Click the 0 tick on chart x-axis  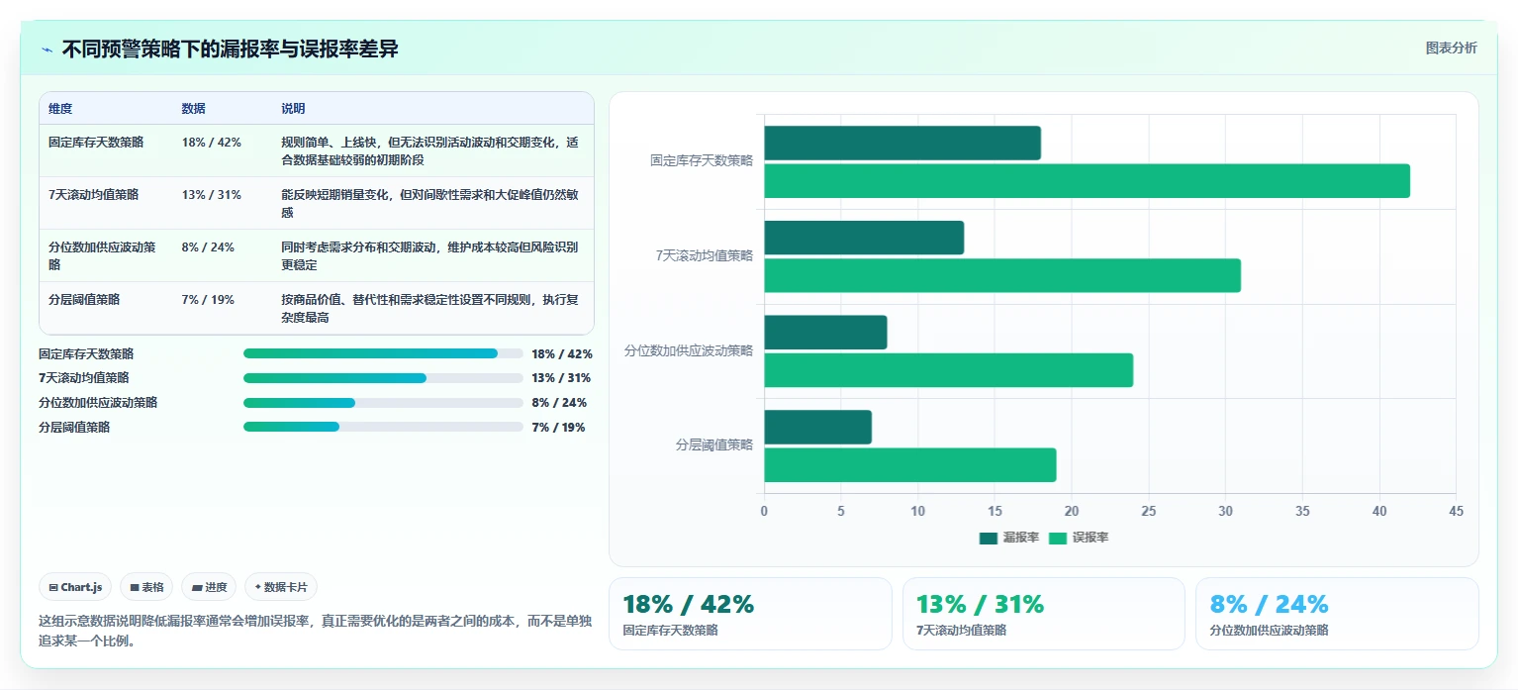click(764, 512)
